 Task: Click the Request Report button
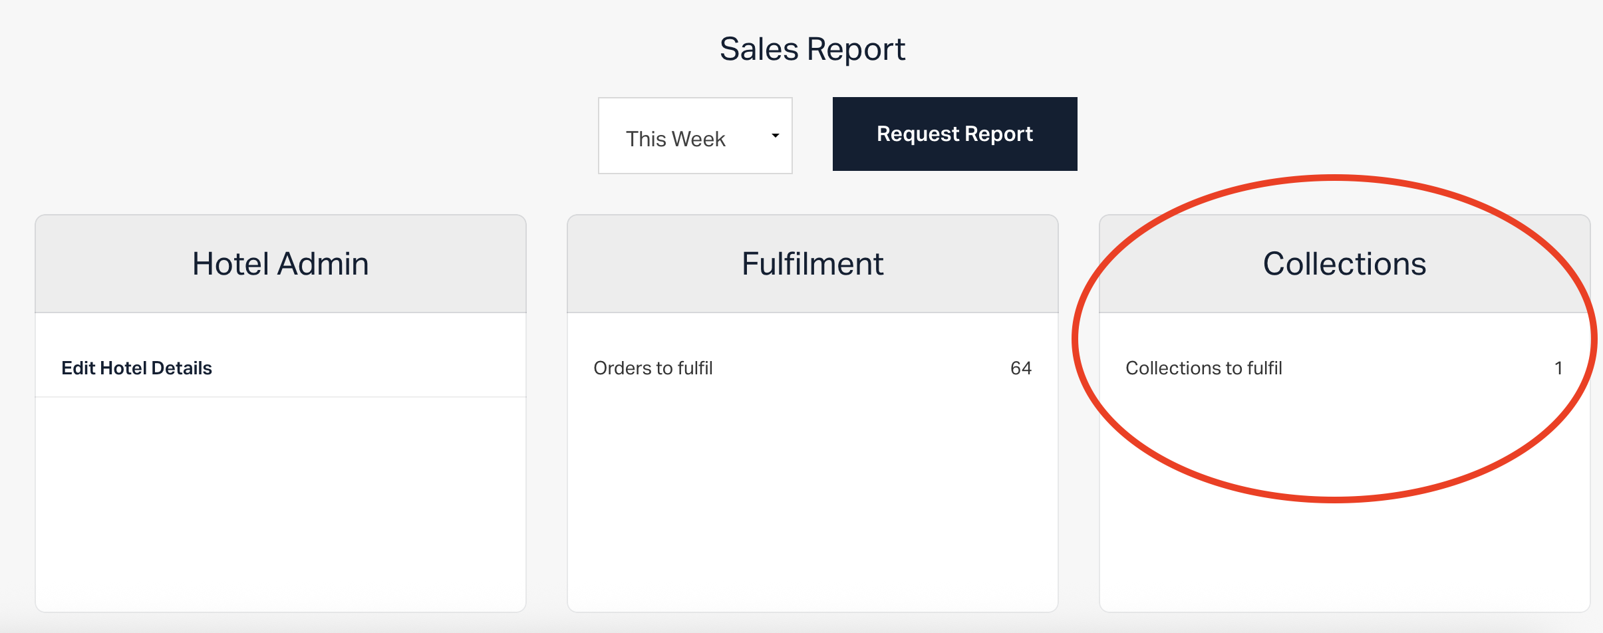click(954, 134)
